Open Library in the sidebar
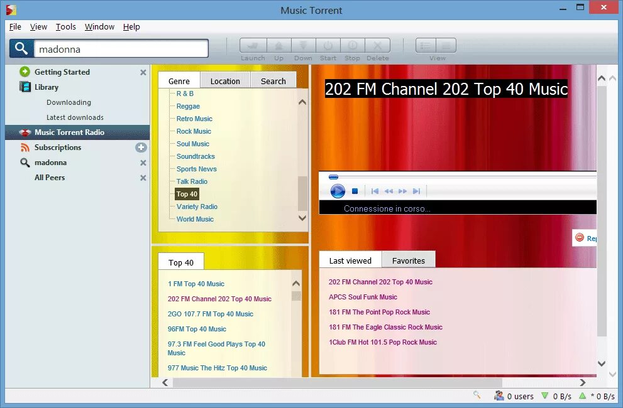Screen dimensions: 623x408 tap(47, 87)
